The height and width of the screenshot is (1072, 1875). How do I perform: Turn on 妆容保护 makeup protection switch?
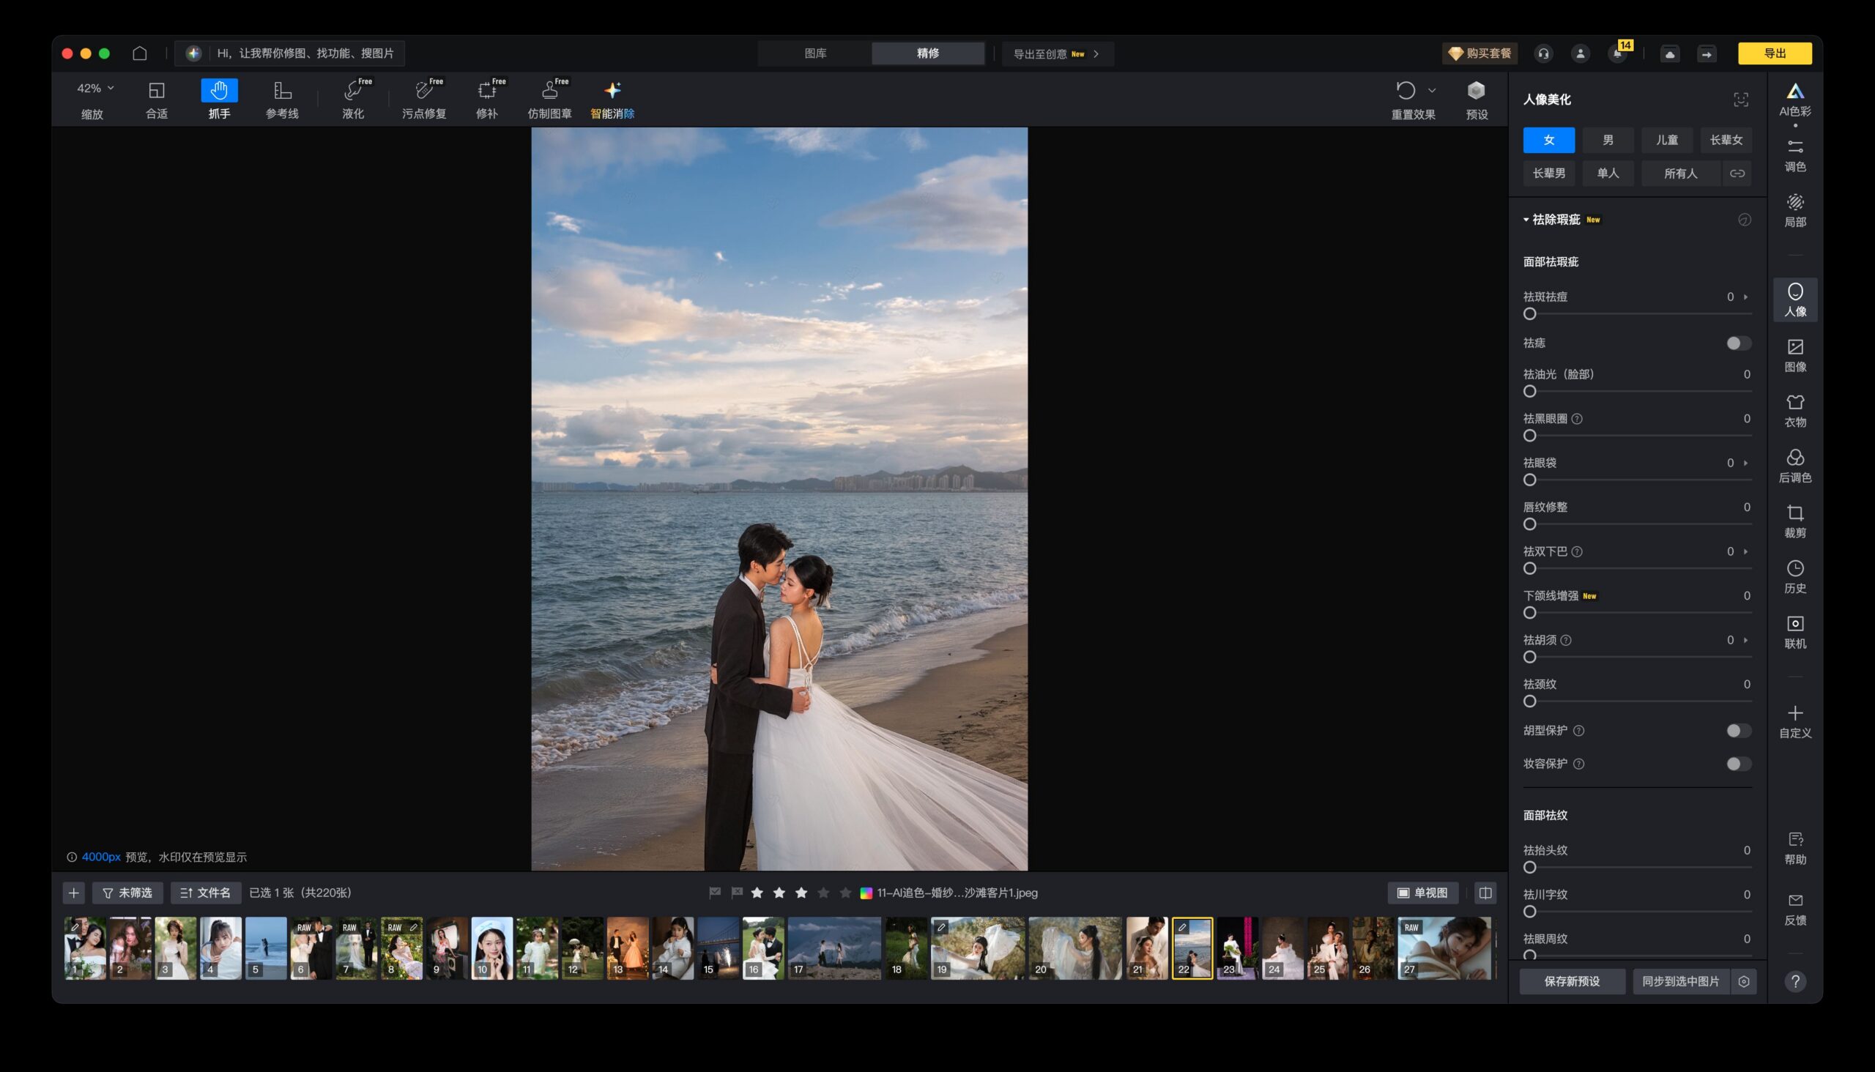coord(1738,764)
